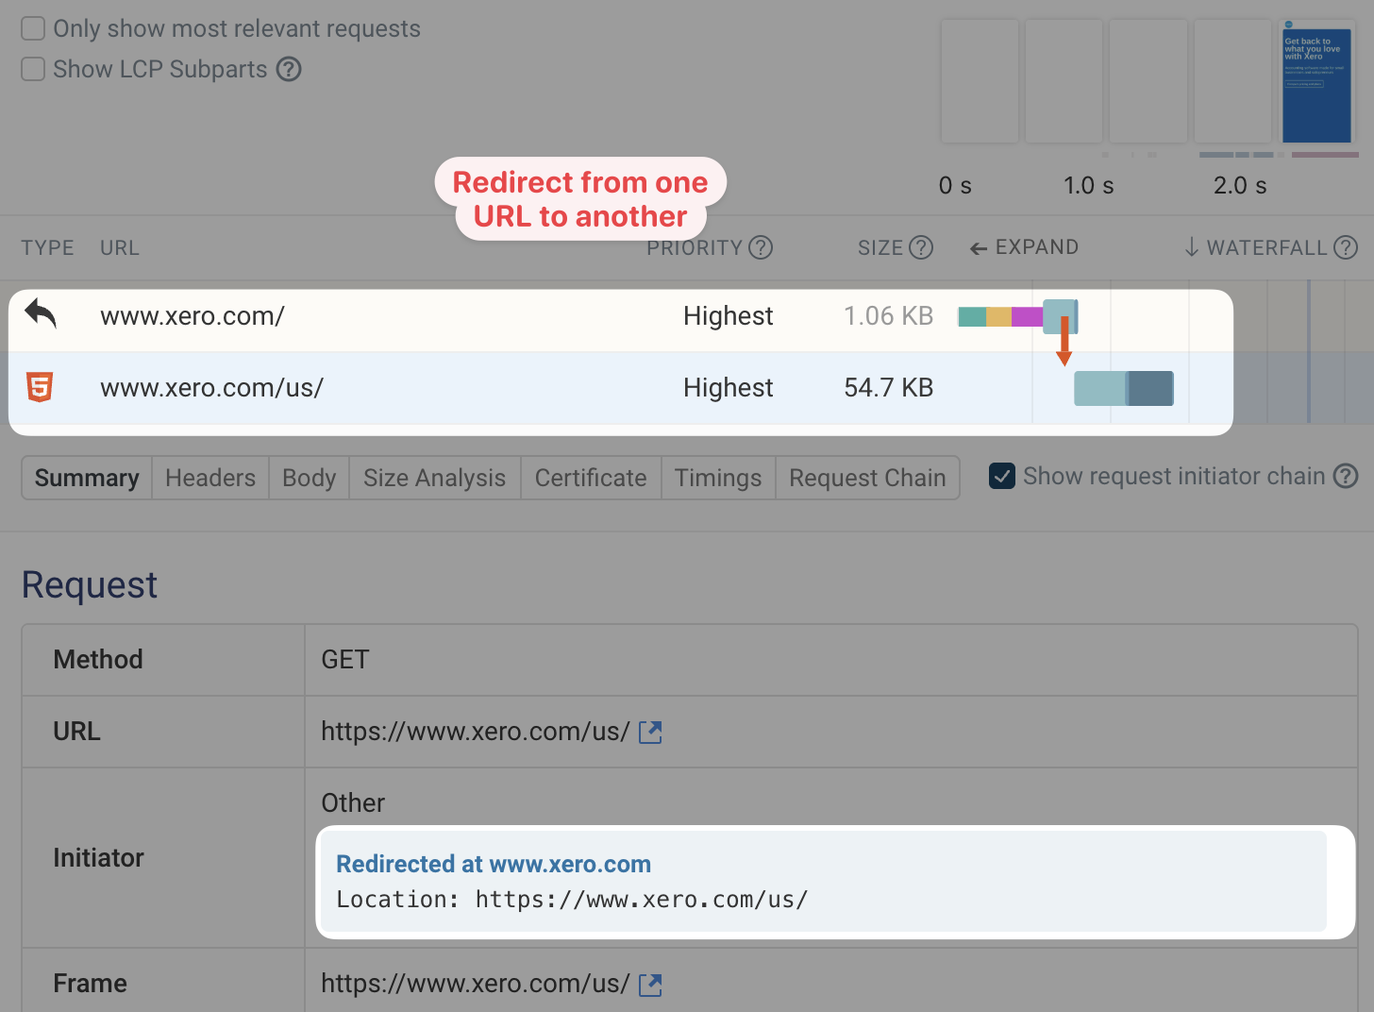Switch to the Summary tab
Screen dimensions: 1374x1012
tap(87, 478)
